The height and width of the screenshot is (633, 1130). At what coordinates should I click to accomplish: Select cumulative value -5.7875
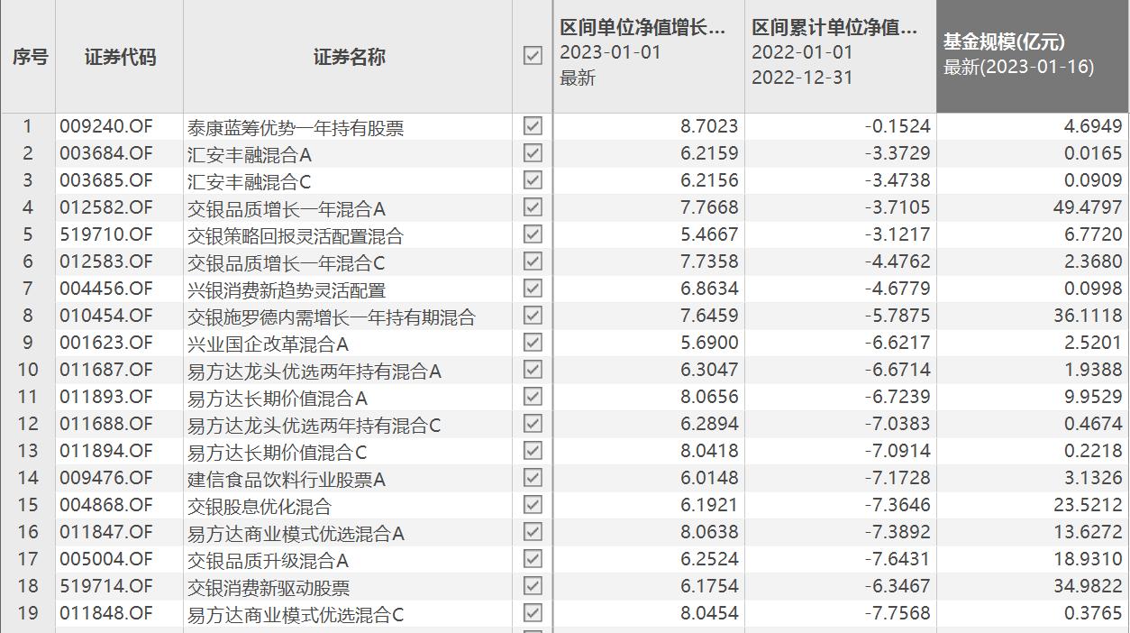pyautogui.click(x=897, y=316)
